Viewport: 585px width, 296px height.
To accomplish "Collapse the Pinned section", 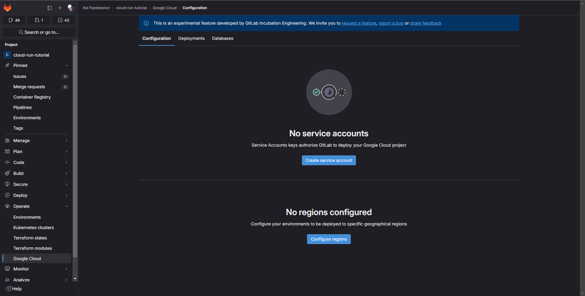I will tap(66, 65).
